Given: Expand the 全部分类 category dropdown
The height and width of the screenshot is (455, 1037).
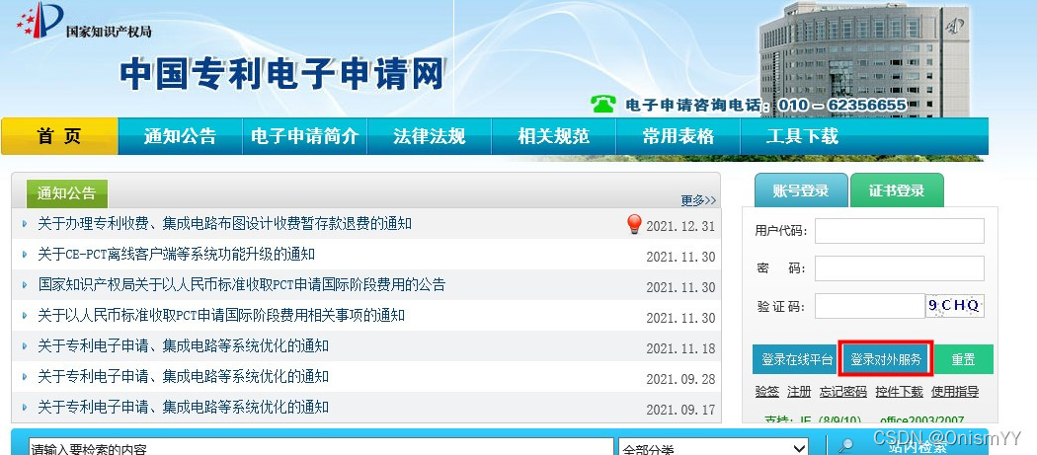Looking at the screenshot, I should [714, 446].
